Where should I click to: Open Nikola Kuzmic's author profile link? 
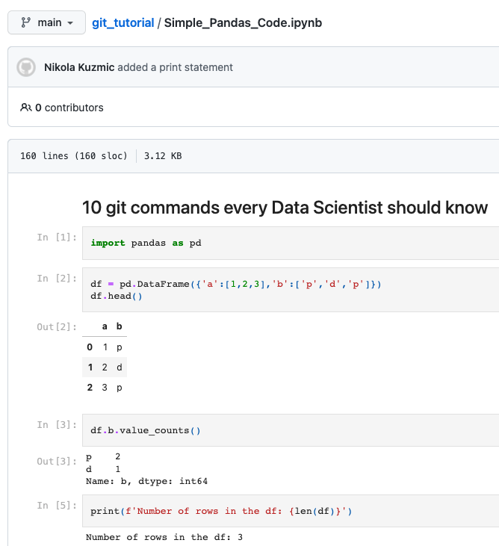(79, 67)
